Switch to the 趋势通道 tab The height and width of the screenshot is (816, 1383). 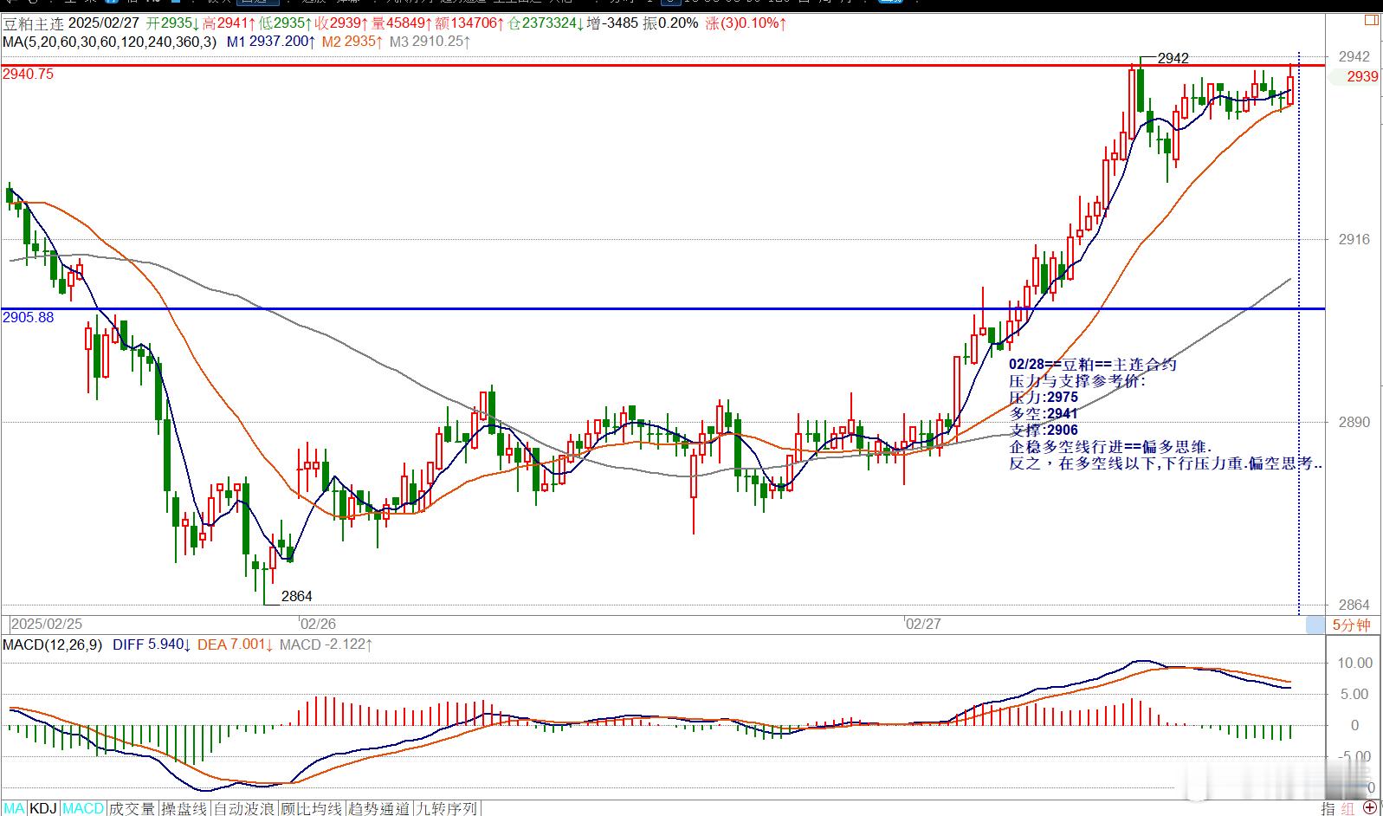pyautogui.click(x=378, y=808)
